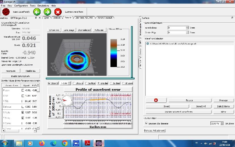Screen dimensions: 235x147
Task: Toggle the Surface checkbox above profile
Action: pyautogui.click(x=86, y=83)
